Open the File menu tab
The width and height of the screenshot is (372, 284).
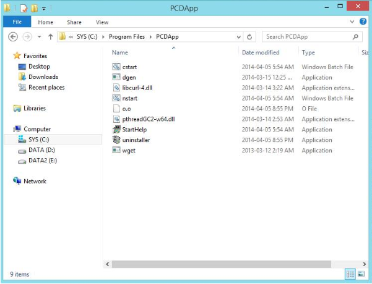tap(17, 22)
